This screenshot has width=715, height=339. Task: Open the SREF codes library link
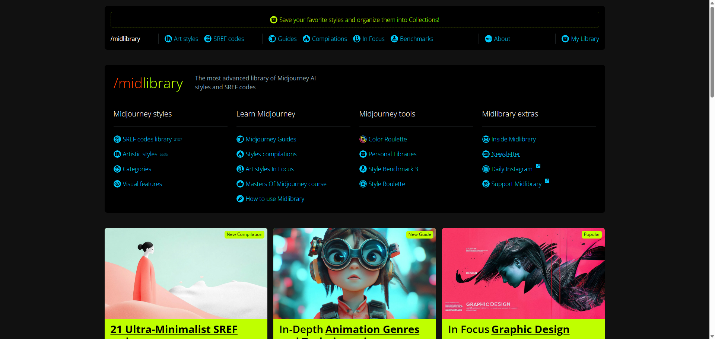tap(148, 139)
